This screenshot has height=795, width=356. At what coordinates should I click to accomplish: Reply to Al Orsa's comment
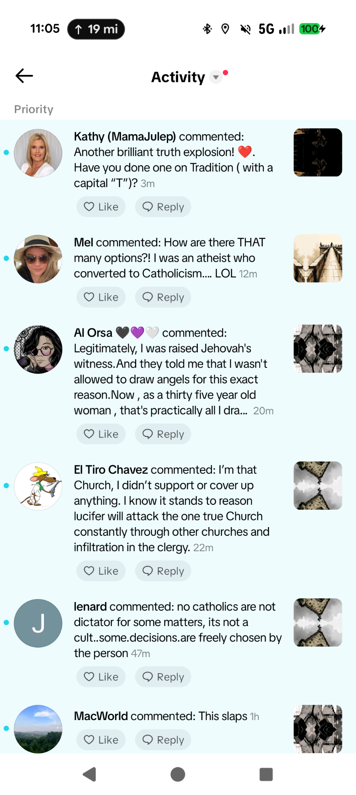click(163, 434)
